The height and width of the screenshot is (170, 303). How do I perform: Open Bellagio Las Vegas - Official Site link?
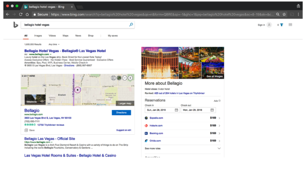[x=50, y=139]
